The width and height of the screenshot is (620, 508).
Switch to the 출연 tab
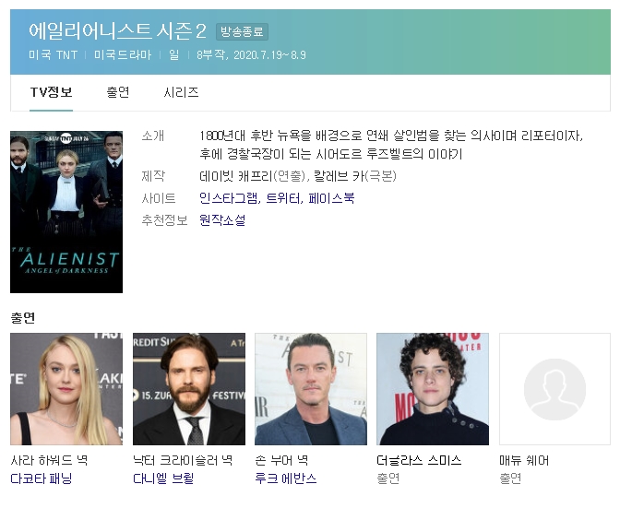[118, 92]
